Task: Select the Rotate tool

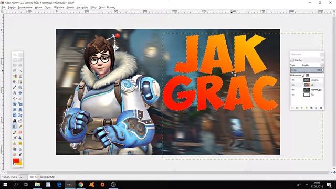Action: 15,104
